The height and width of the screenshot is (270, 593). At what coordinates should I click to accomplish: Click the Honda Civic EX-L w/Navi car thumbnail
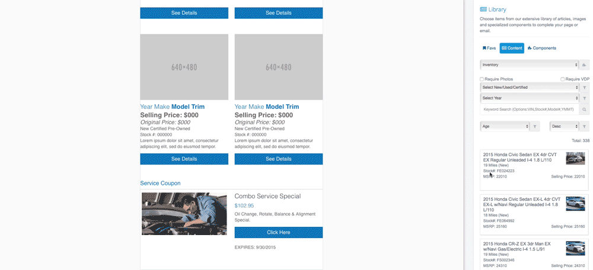click(x=575, y=204)
